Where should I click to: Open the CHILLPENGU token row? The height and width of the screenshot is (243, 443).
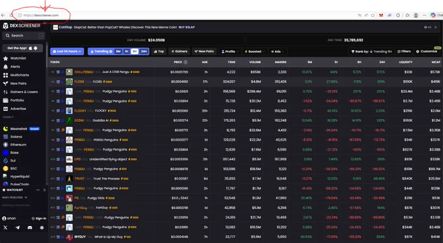[245, 72]
